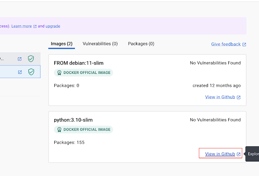Click external-link icon next to Give feedback

tap(244, 44)
